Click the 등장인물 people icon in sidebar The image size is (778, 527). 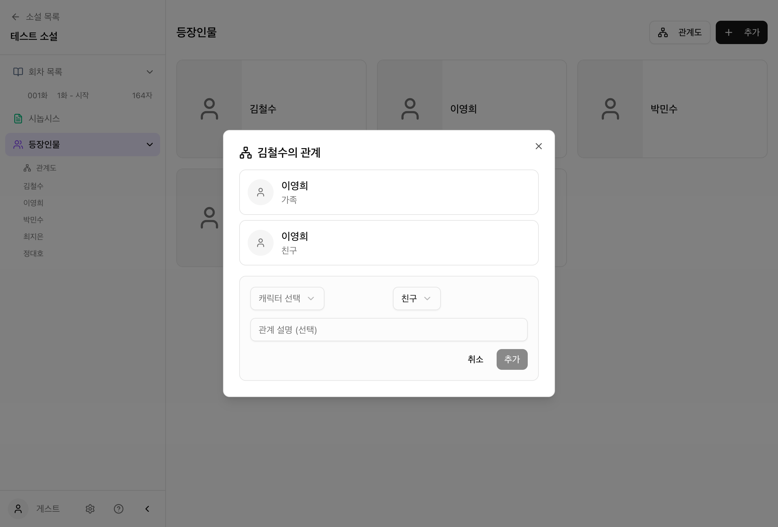18,144
